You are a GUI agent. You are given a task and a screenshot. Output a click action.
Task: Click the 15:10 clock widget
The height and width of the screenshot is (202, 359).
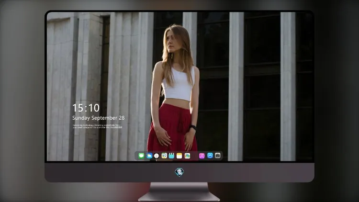coord(86,108)
